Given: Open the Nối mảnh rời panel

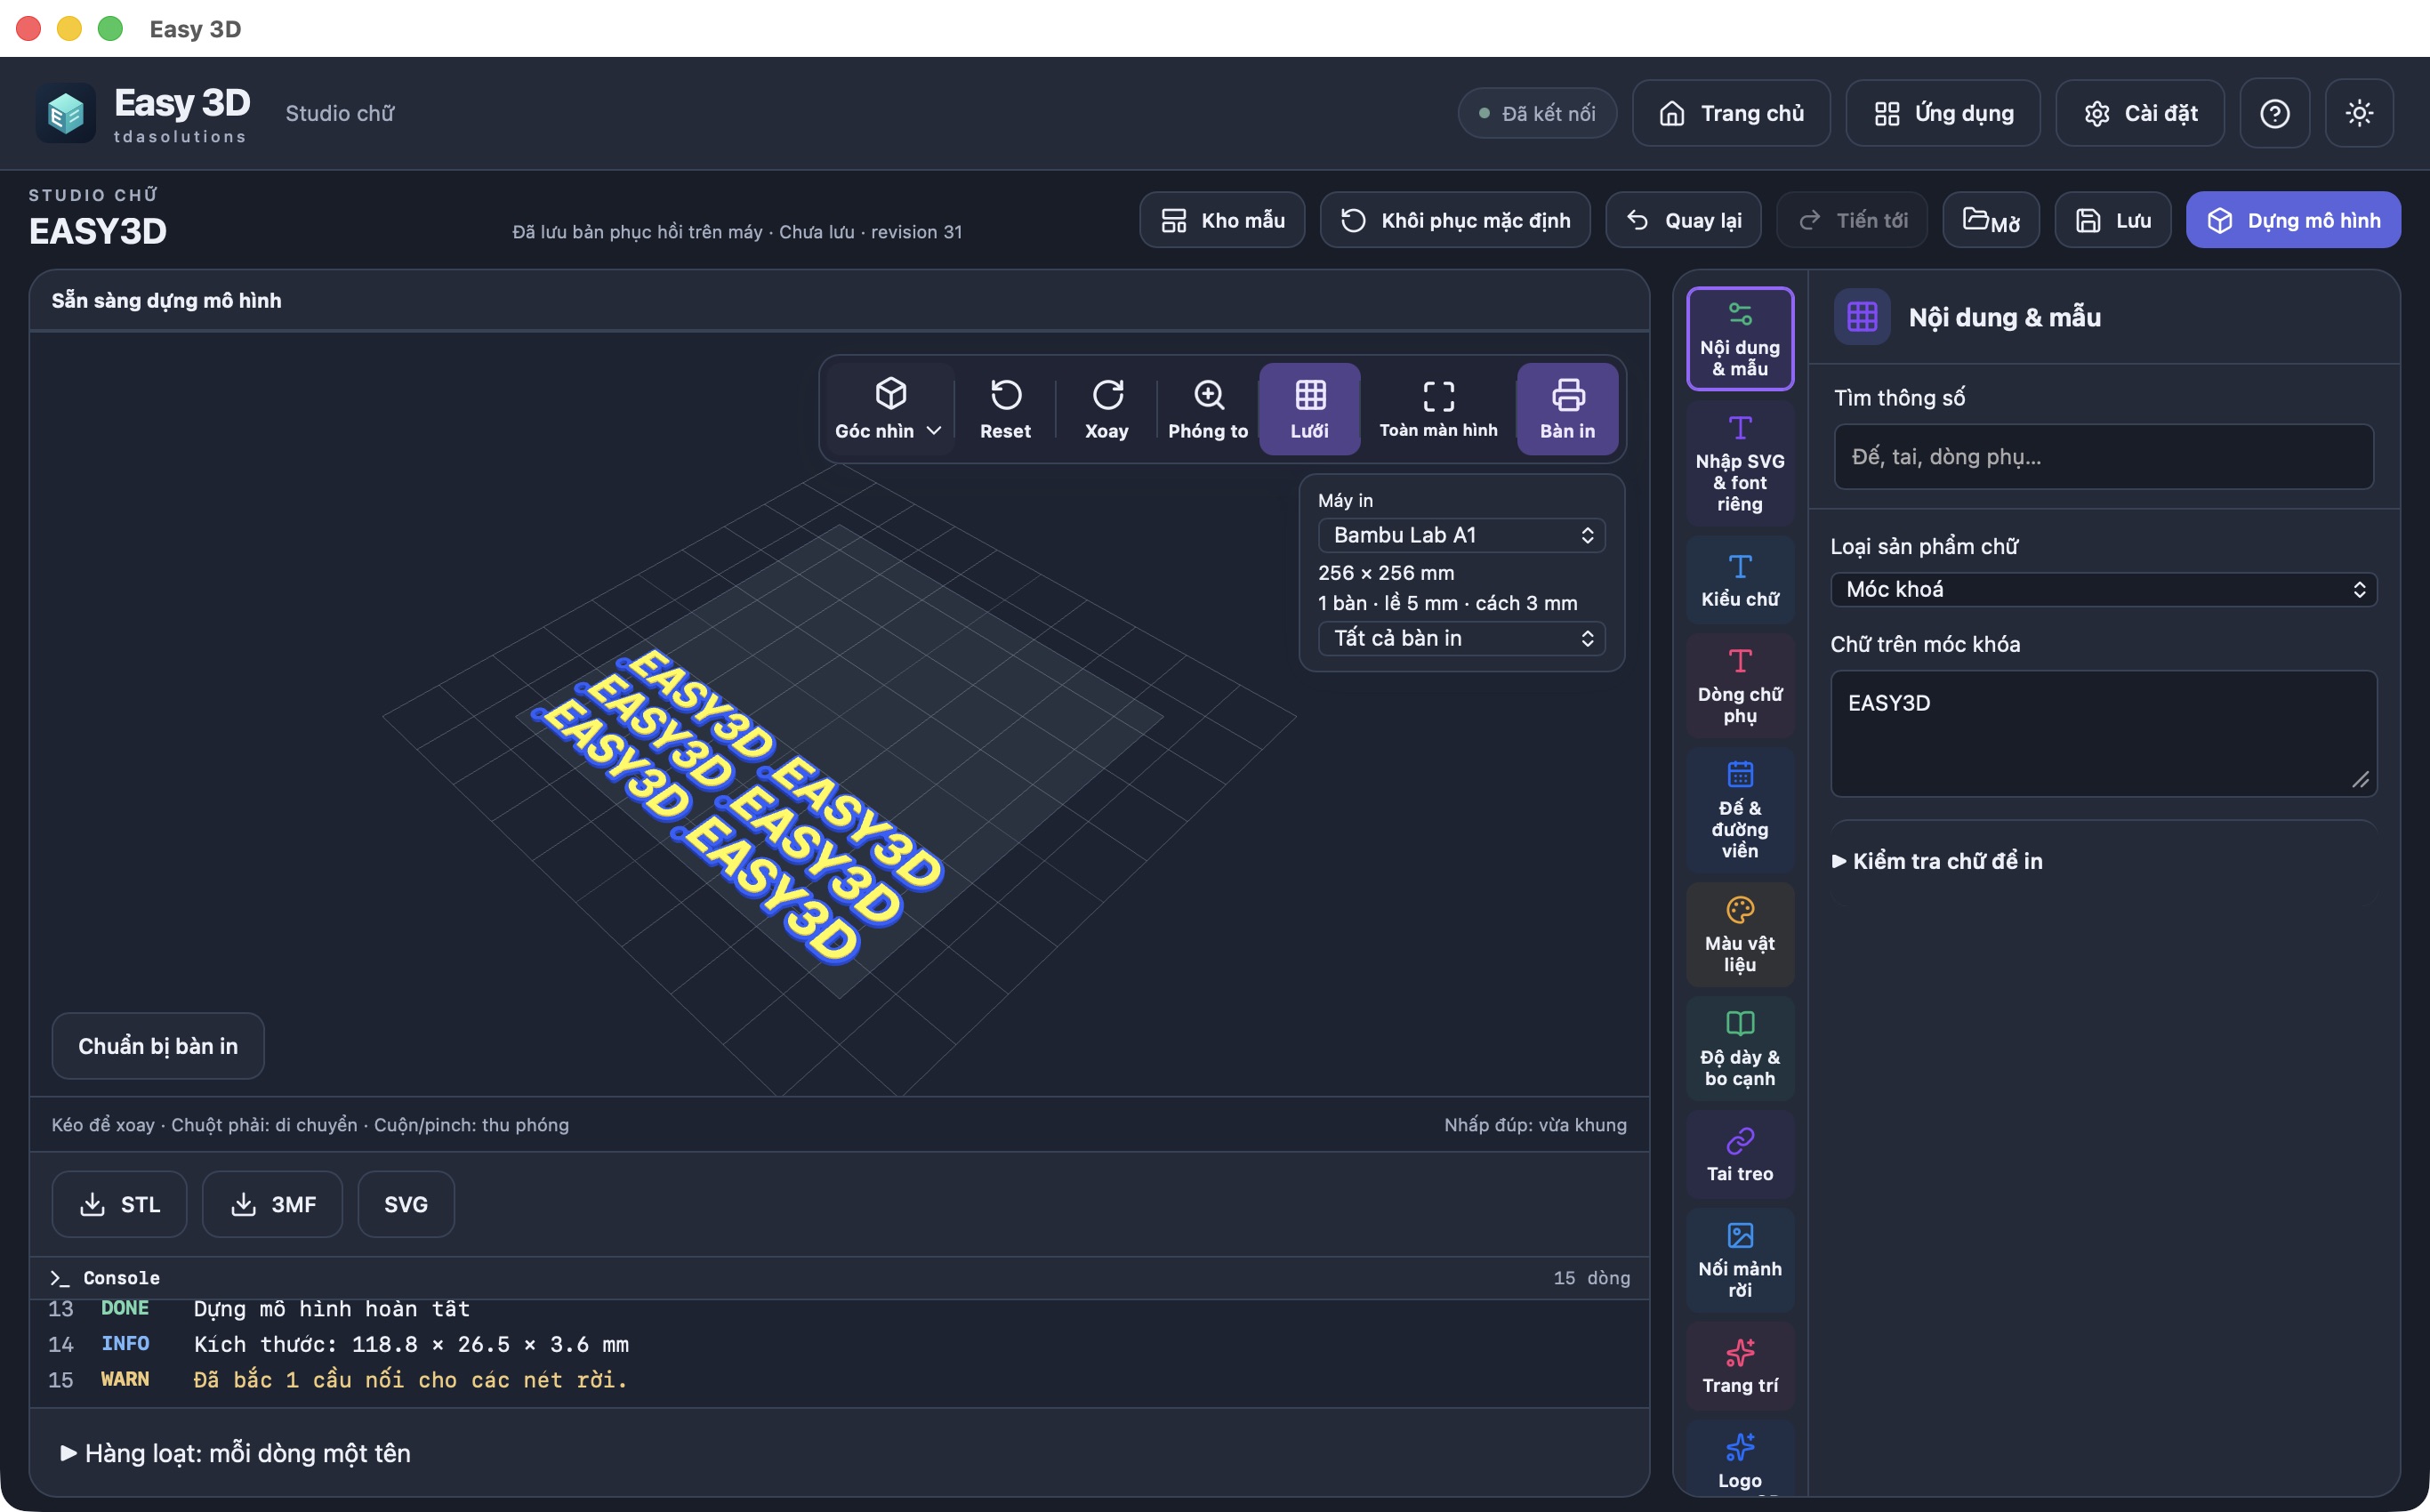Looking at the screenshot, I should pyautogui.click(x=1739, y=1261).
